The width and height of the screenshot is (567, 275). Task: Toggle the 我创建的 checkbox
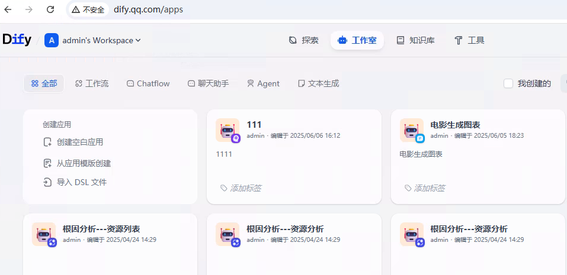tap(508, 83)
